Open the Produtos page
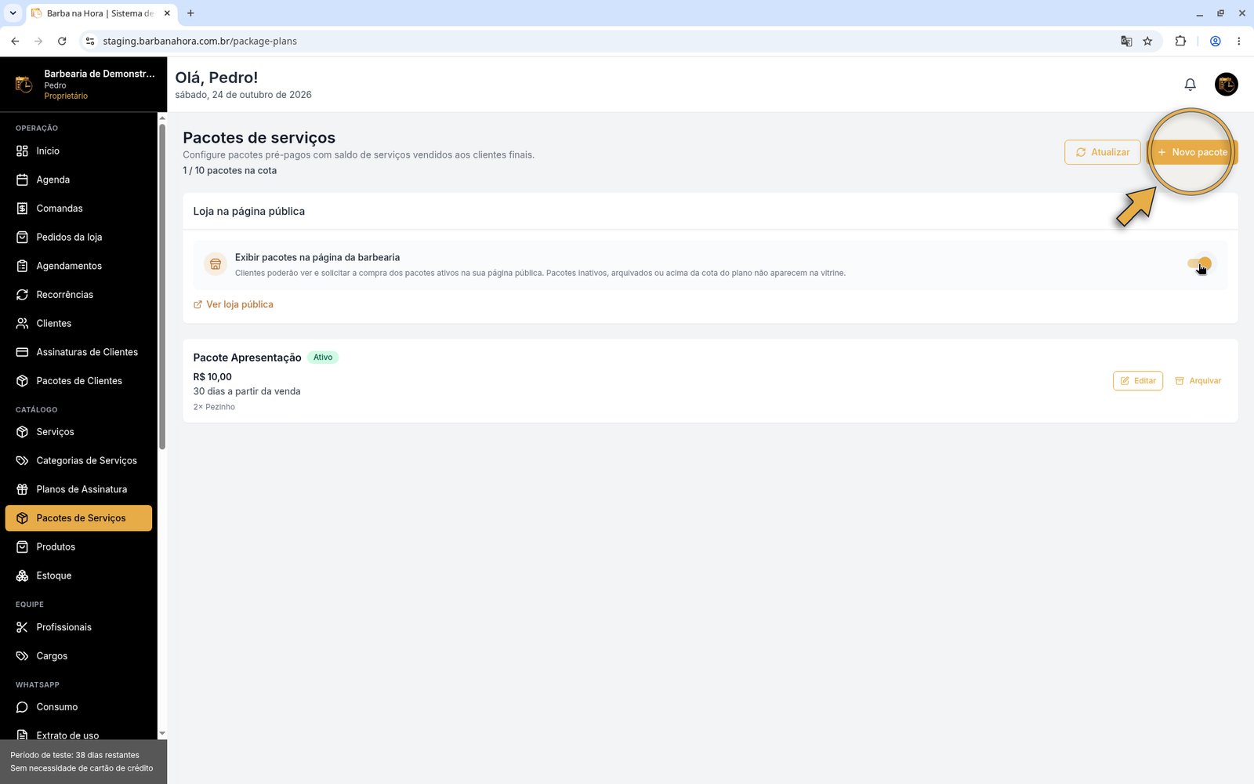This screenshot has width=1254, height=784. pos(78,546)
